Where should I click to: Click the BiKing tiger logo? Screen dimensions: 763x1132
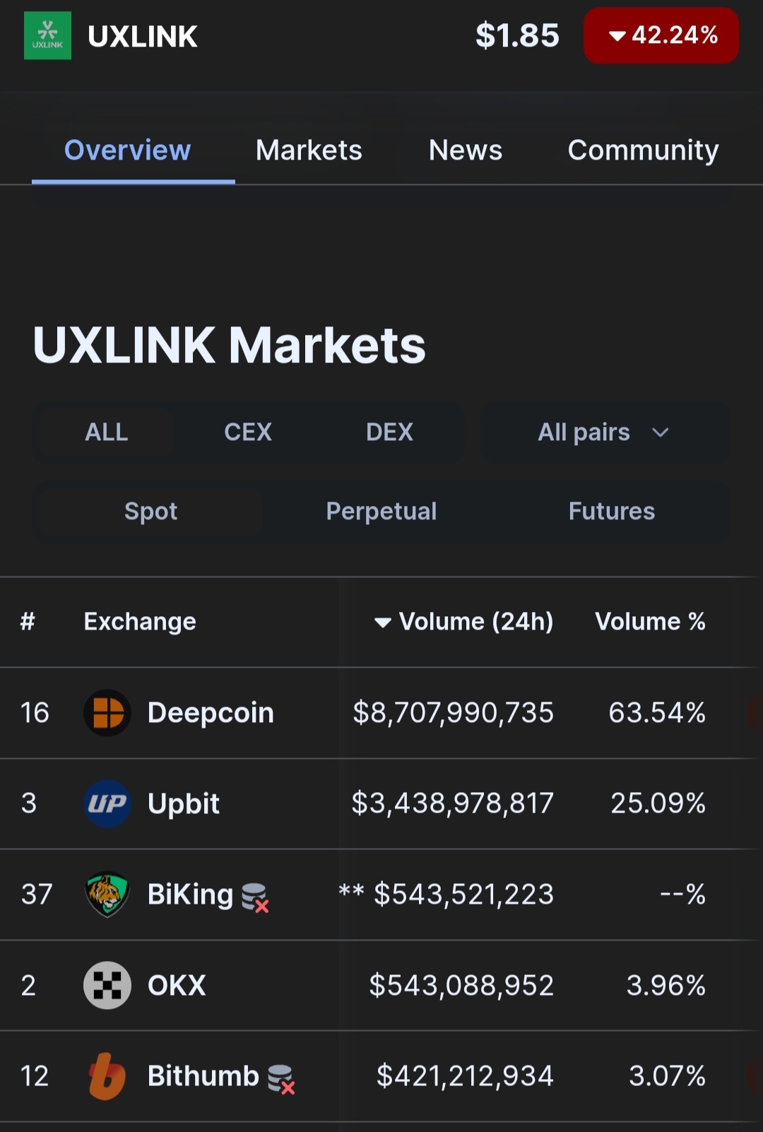(107, 894)
